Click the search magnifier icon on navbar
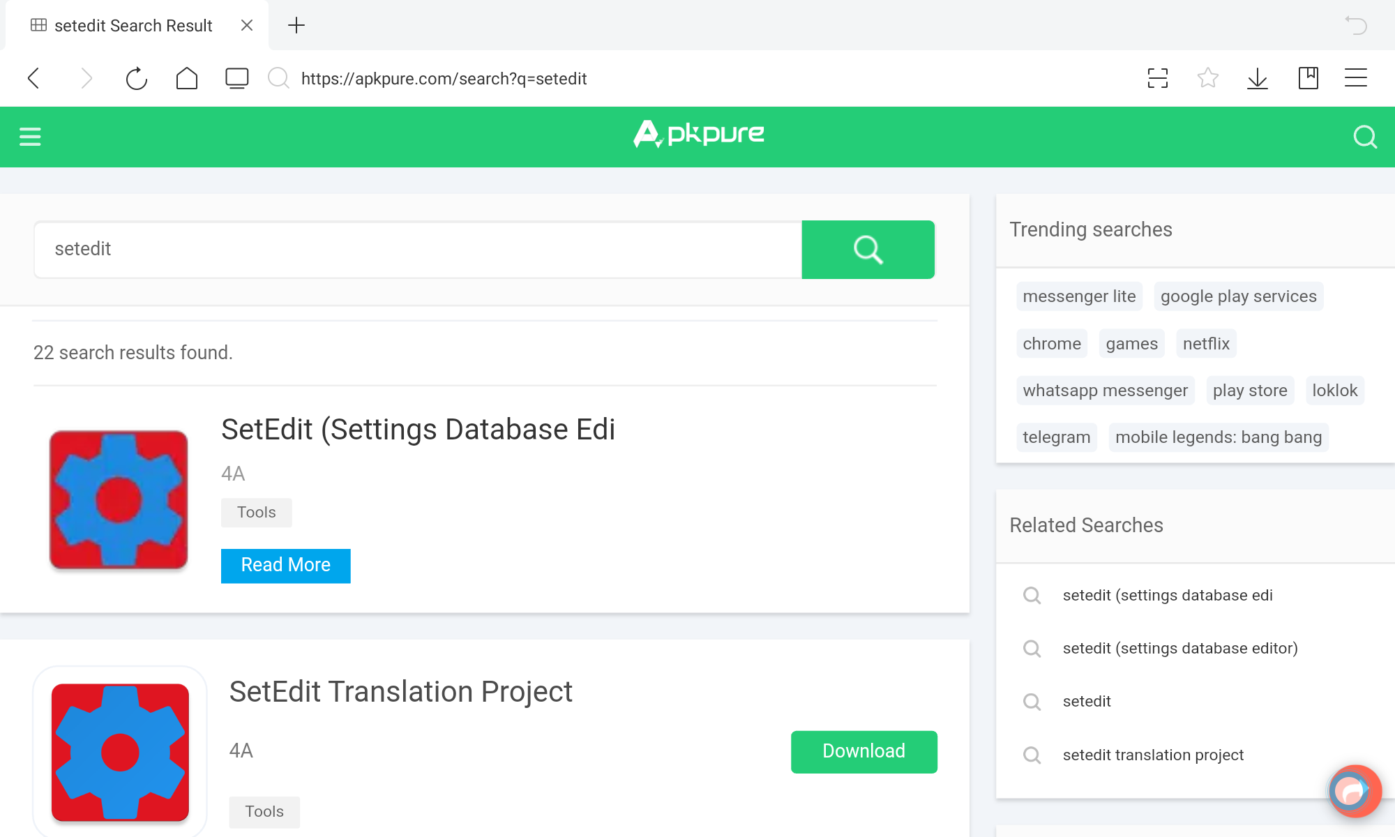This screenshot has width=1395, height=837. (1363, 137)
